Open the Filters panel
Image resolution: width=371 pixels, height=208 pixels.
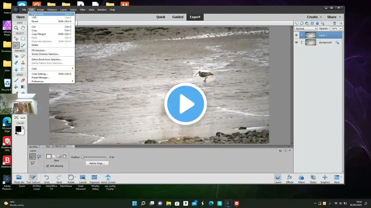tap(301, 179)
